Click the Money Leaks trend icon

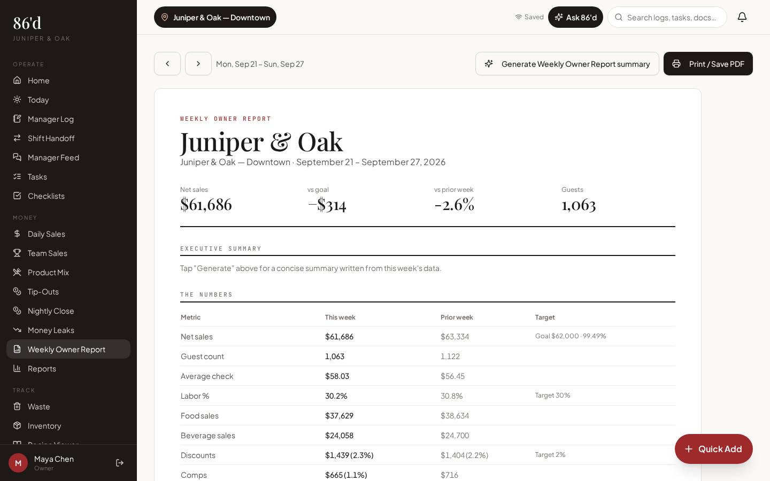(17, 330)
